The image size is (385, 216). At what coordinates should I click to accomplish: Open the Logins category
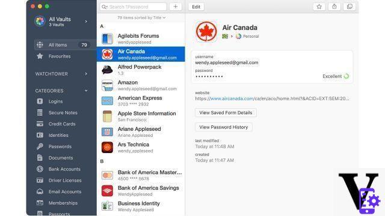pyautogui.click(x=55, y=101)
